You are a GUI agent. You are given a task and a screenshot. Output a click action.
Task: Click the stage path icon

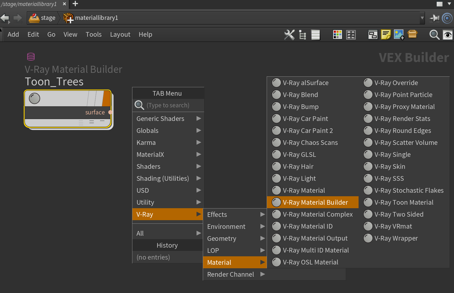click(x=34, y=18)
